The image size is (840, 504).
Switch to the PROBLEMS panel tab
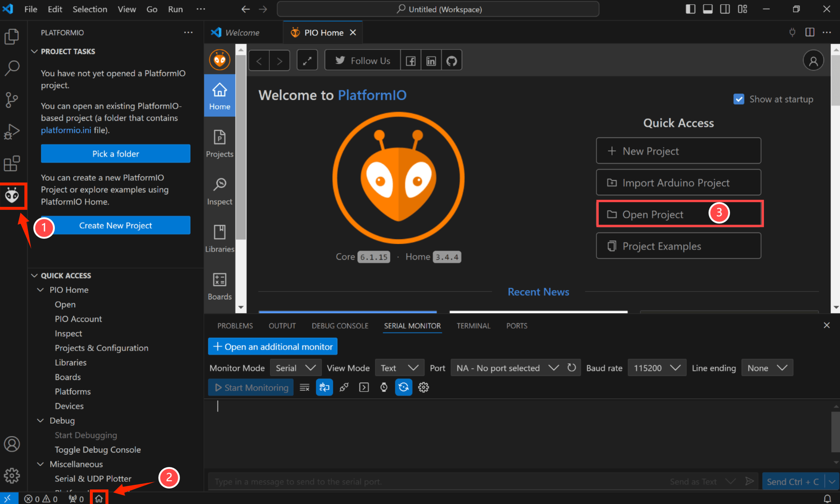tap(235, 326)
